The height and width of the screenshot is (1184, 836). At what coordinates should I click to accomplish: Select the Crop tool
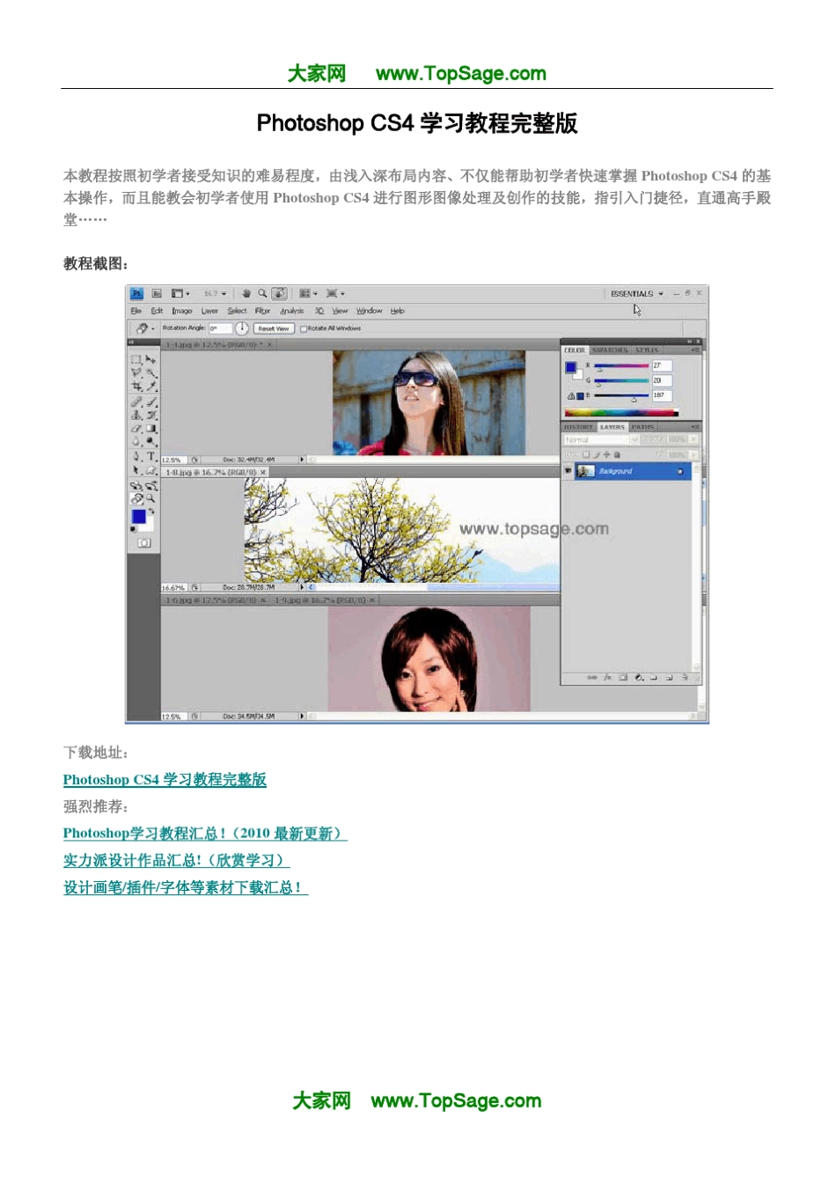136,386
